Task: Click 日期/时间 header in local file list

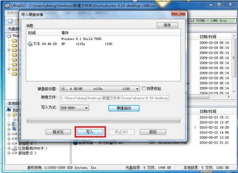Action: pyautogui.click(x=208, y=111)
